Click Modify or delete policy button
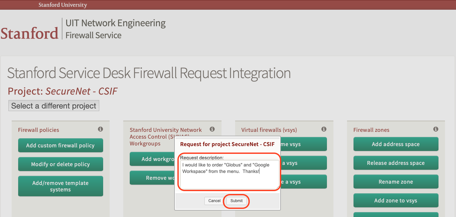This screenshot has width=456, height=217. [61, 164]
